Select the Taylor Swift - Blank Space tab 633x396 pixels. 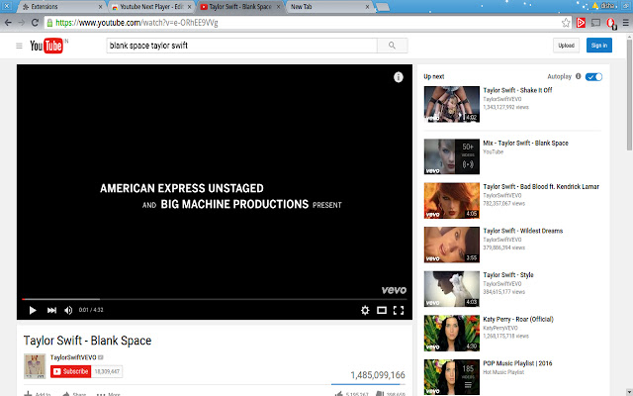point(239,7)
